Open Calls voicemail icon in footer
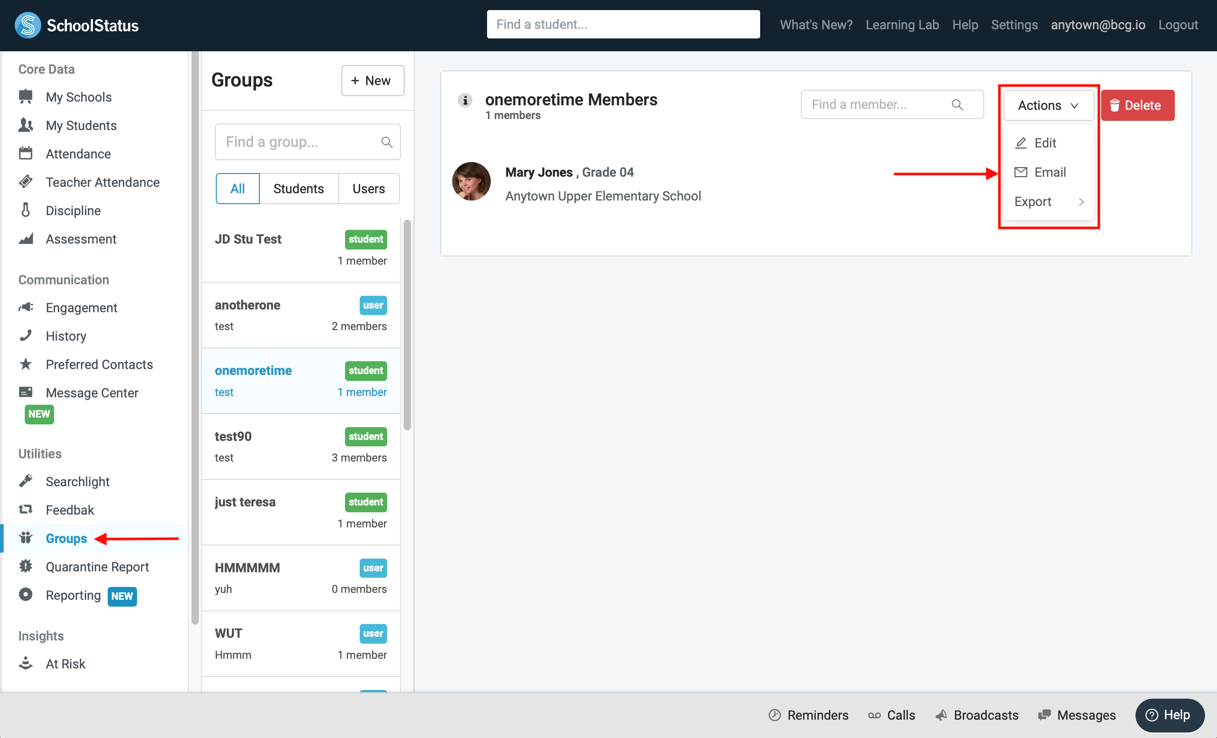This screenshot has height=738, width=1217. [874, 715]
